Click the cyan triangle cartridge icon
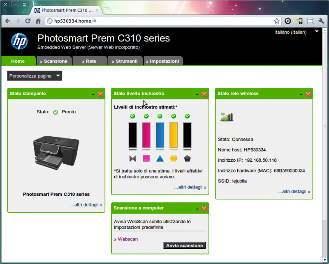 [x=160, y=158]
